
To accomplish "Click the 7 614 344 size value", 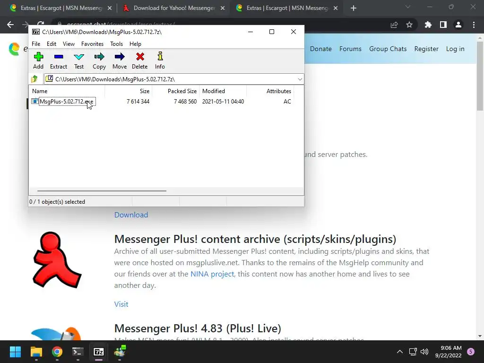I will (138, 102).
